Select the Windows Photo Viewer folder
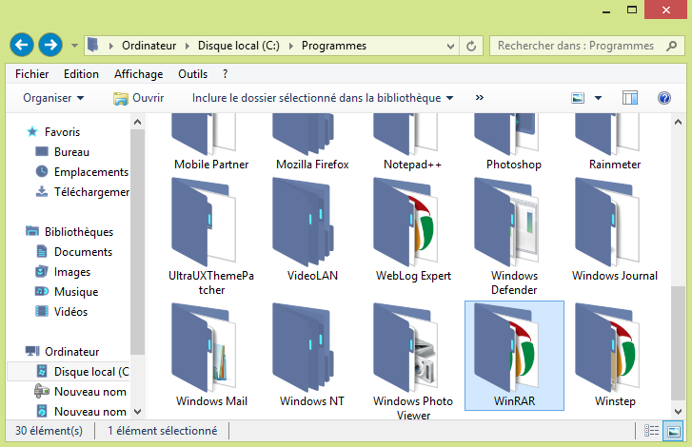 (413, 360)
